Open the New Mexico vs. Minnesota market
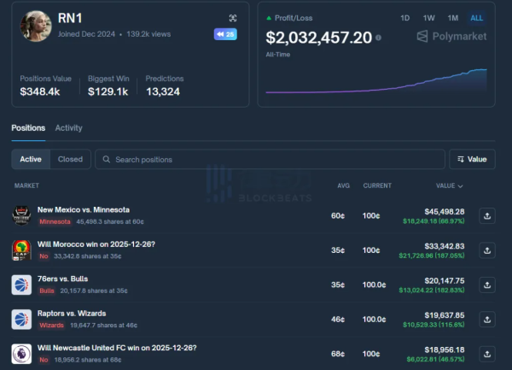Image resolution: width=512 pixels, height=370 pixels. (84, 209)
